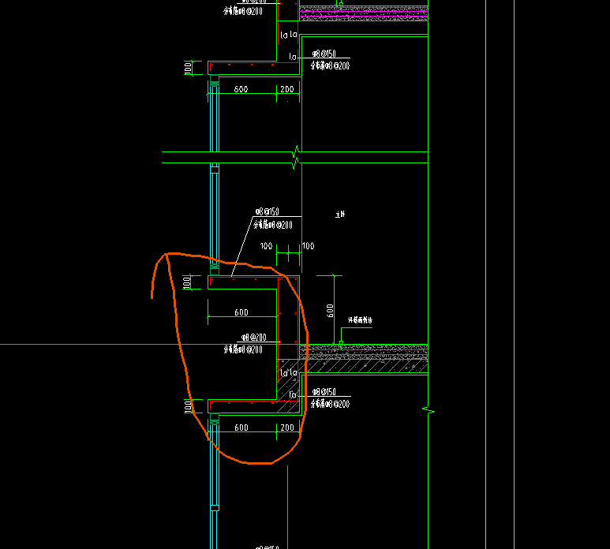This screenshot has width=610, height=549.
Task: Select the φ8@200 label sitting on the crosshair line
Action: pos(253,338)
